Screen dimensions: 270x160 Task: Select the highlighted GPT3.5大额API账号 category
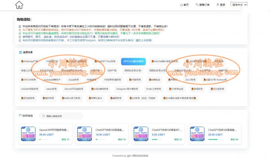point(133,62)
